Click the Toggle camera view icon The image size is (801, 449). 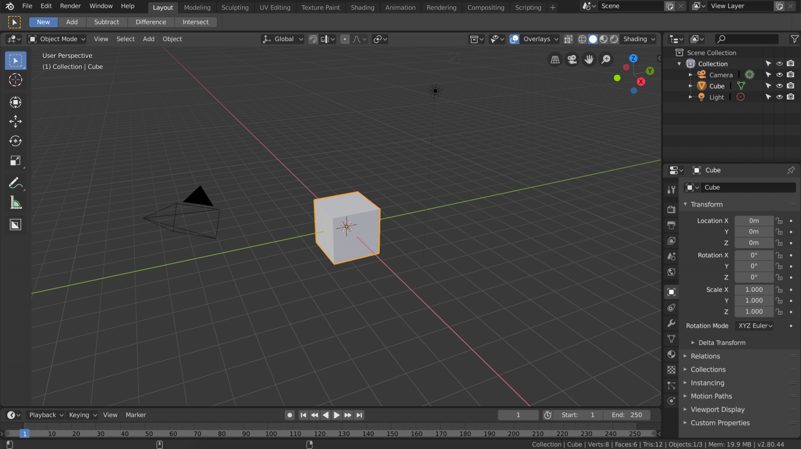click(572, 59)
